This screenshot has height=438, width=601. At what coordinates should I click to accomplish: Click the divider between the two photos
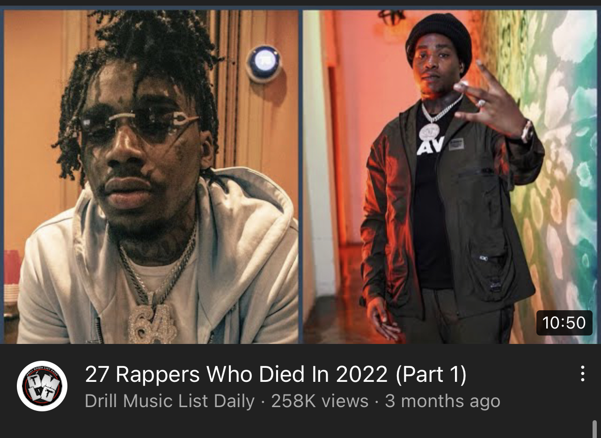(300, 177)
